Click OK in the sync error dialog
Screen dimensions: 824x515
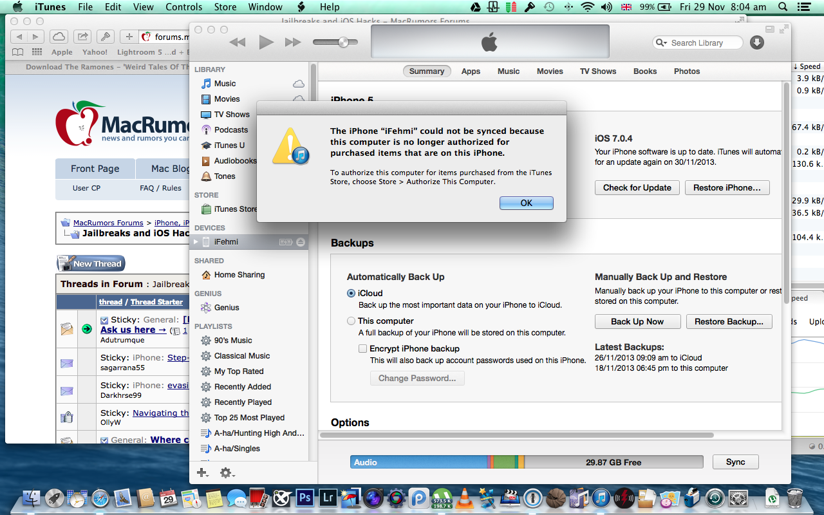[527, 203]
